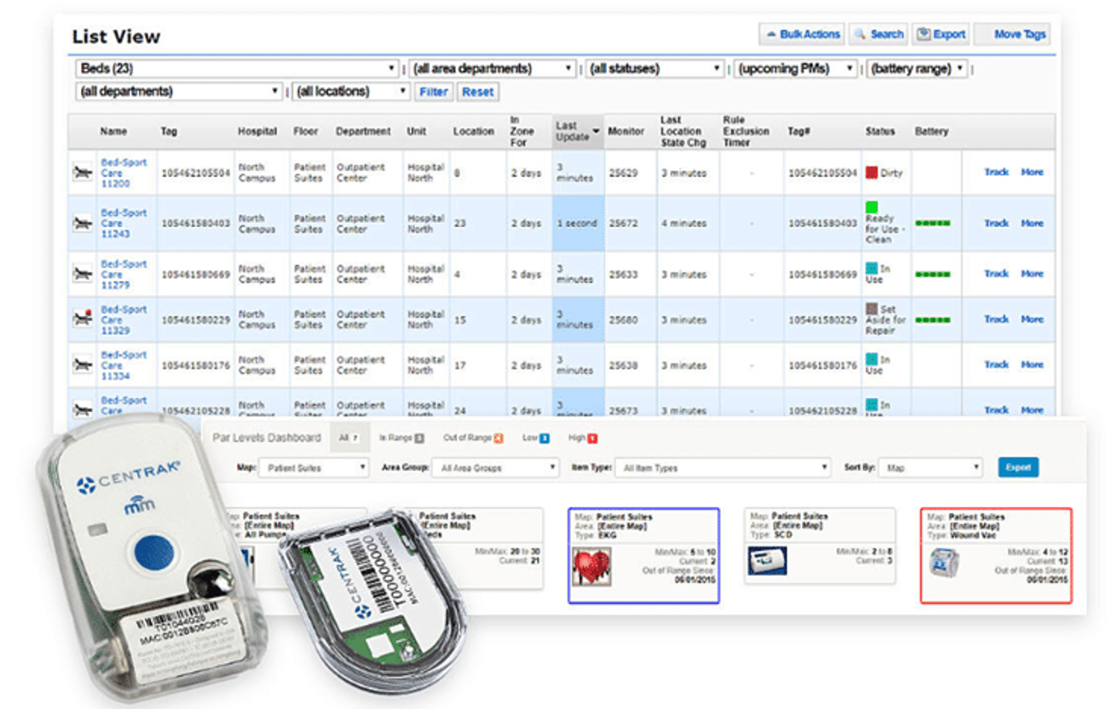Click the bed icon for Bed-Sport Care 11279
The height and width of the screenshot is (709, 1119).
coord(82,274)
